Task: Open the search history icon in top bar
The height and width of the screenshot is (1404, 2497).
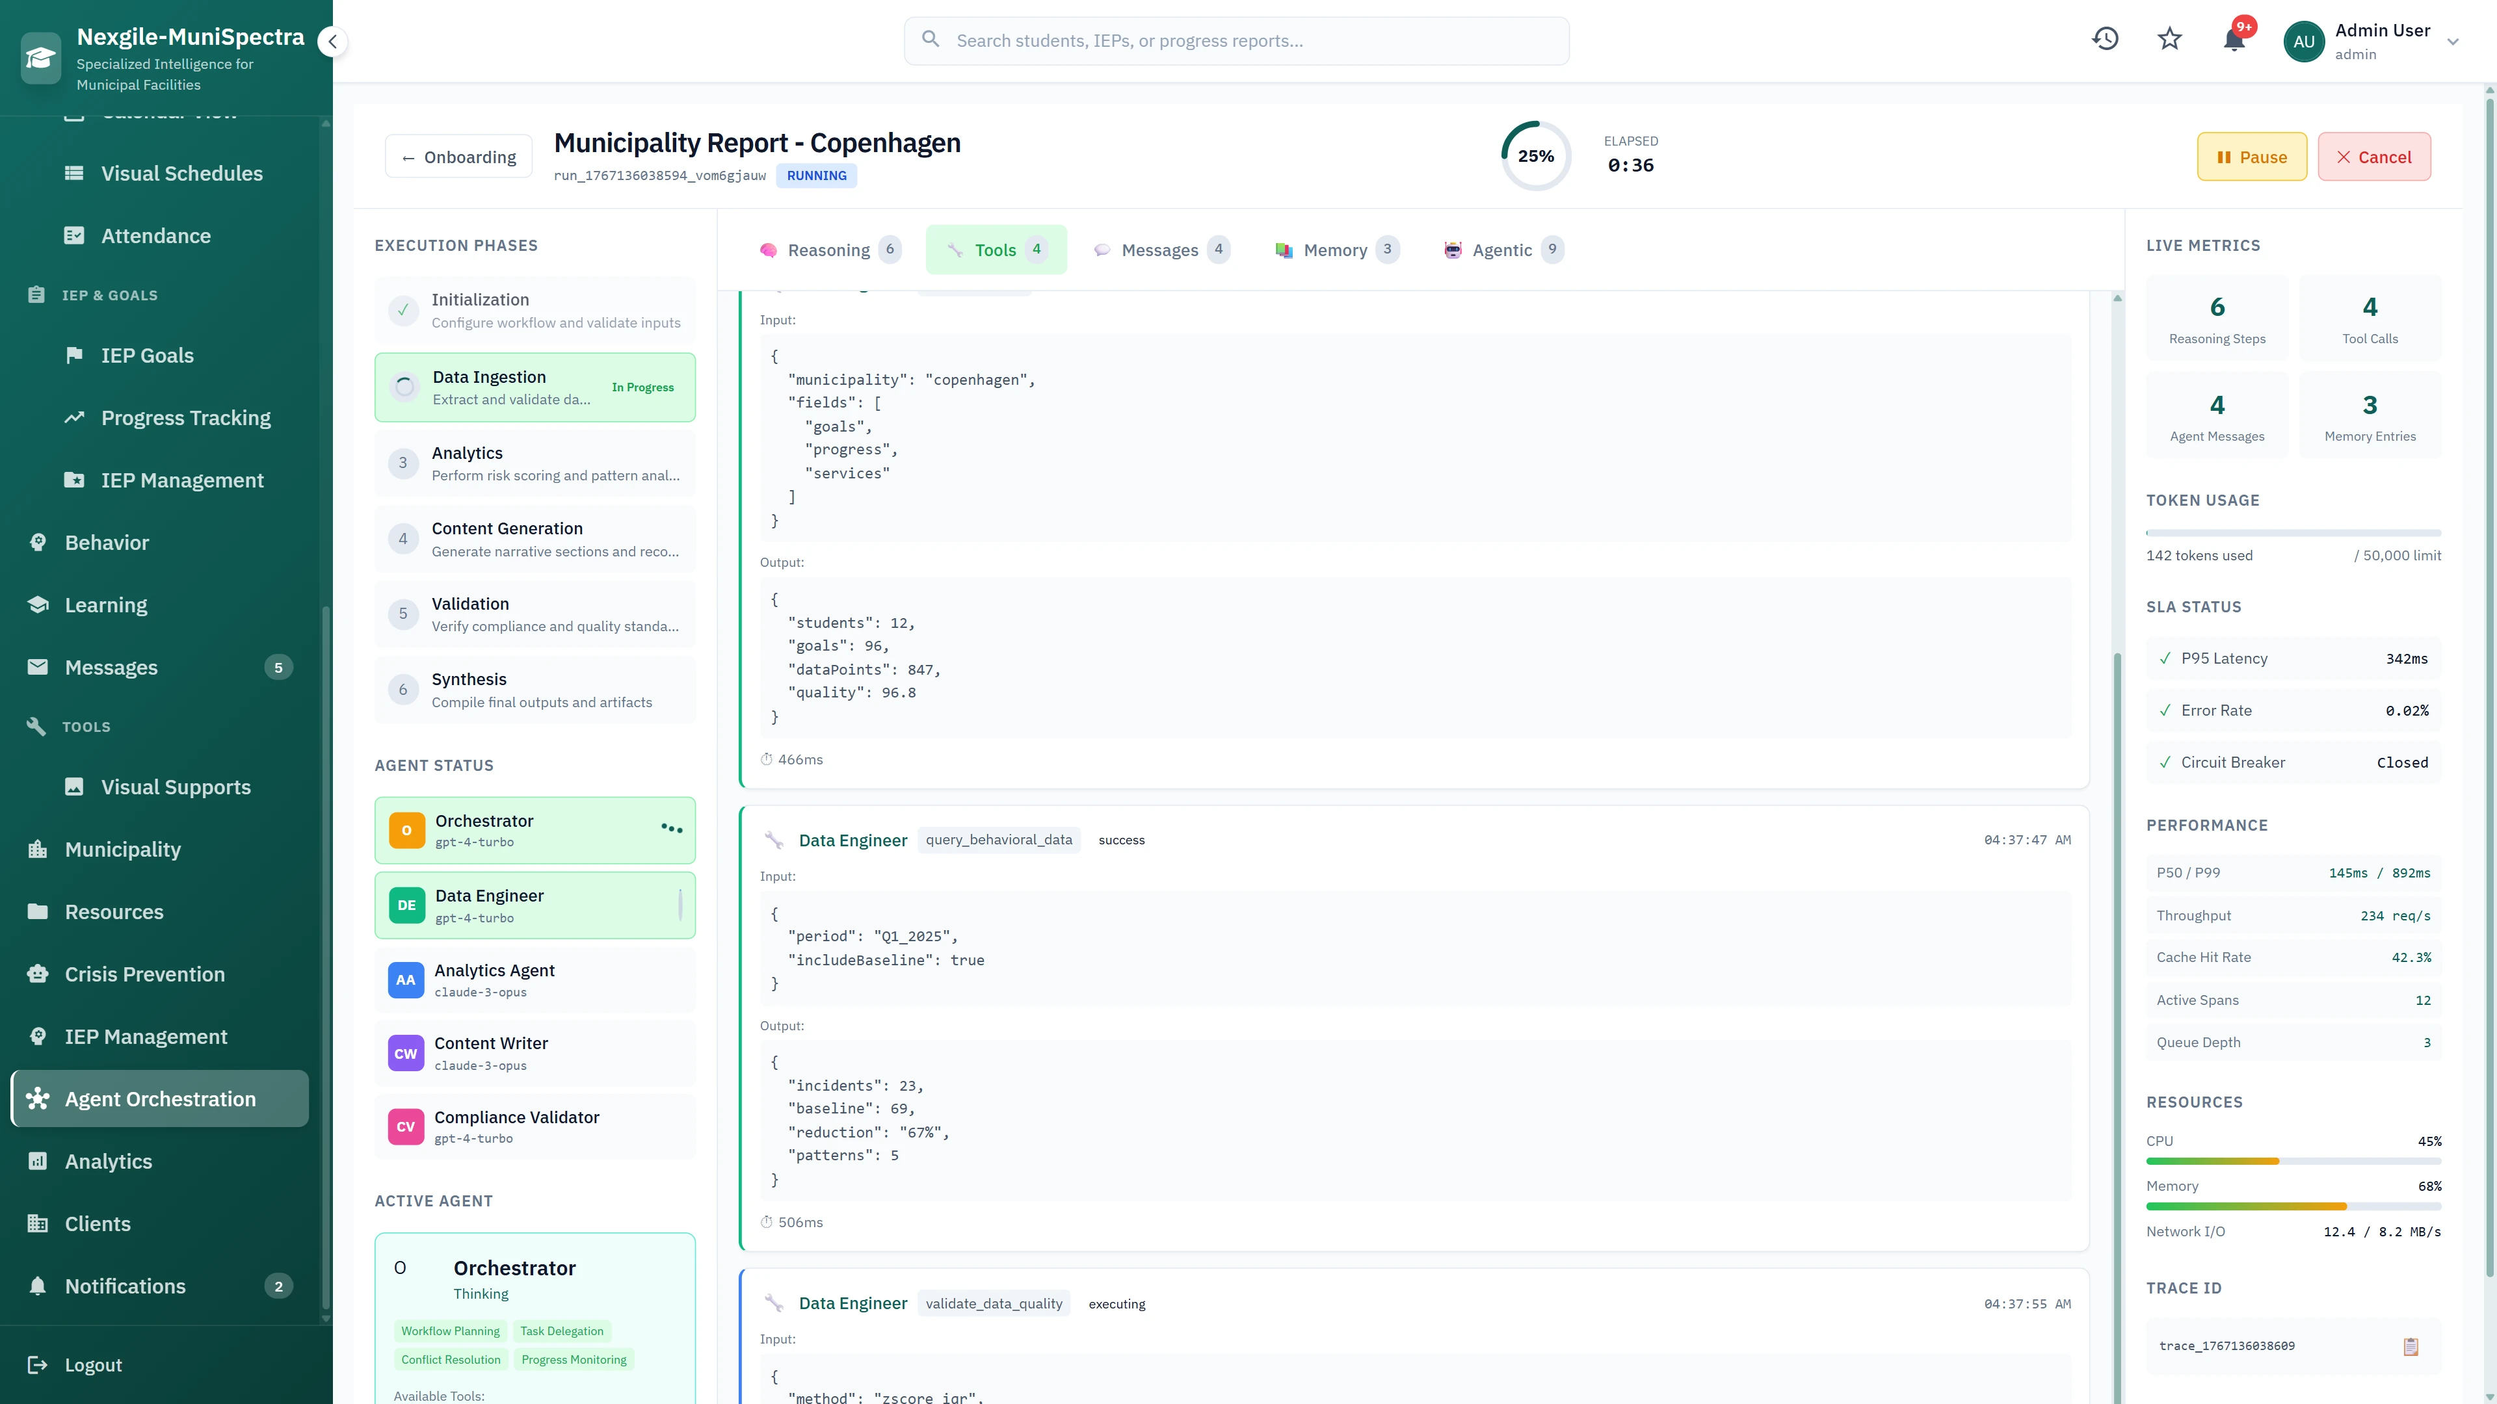Action: point(2106,39)
